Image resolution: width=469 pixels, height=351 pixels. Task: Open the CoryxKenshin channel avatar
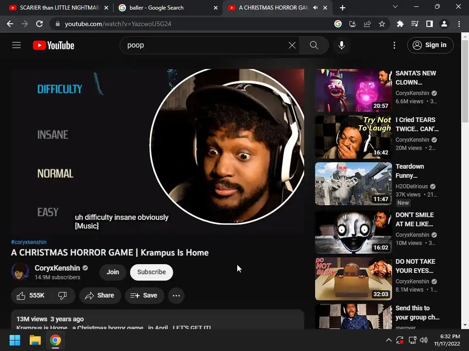[x=20, y=271]
